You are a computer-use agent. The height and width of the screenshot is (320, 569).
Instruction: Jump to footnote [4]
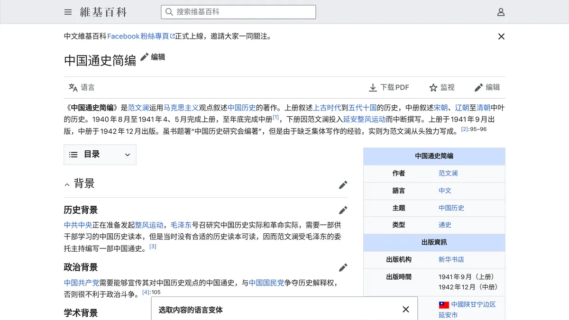pos(146,292)
